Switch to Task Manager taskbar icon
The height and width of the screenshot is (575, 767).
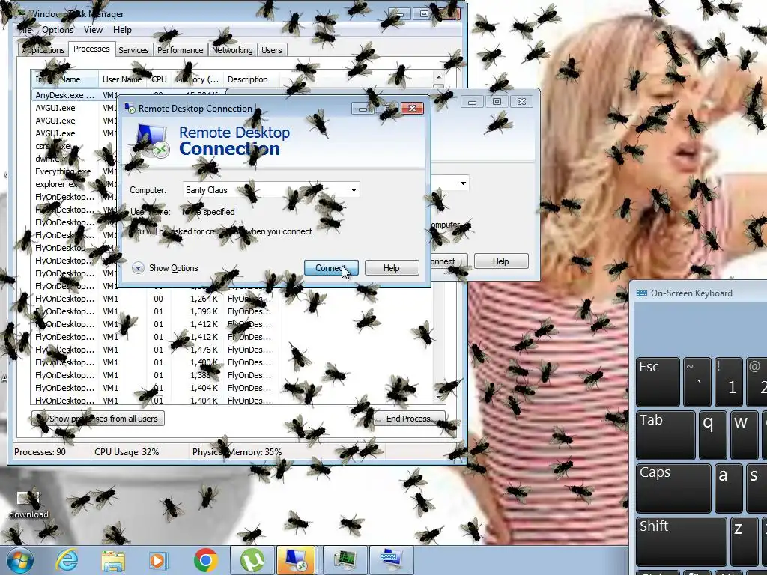(x=345, y=560)
